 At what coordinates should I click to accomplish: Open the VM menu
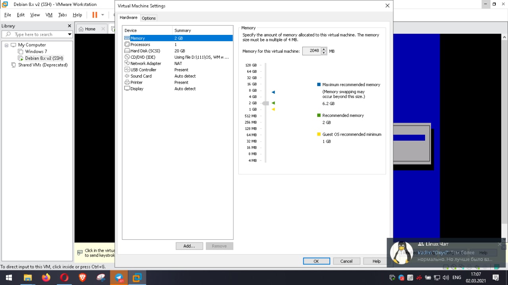tap(49, 15)
